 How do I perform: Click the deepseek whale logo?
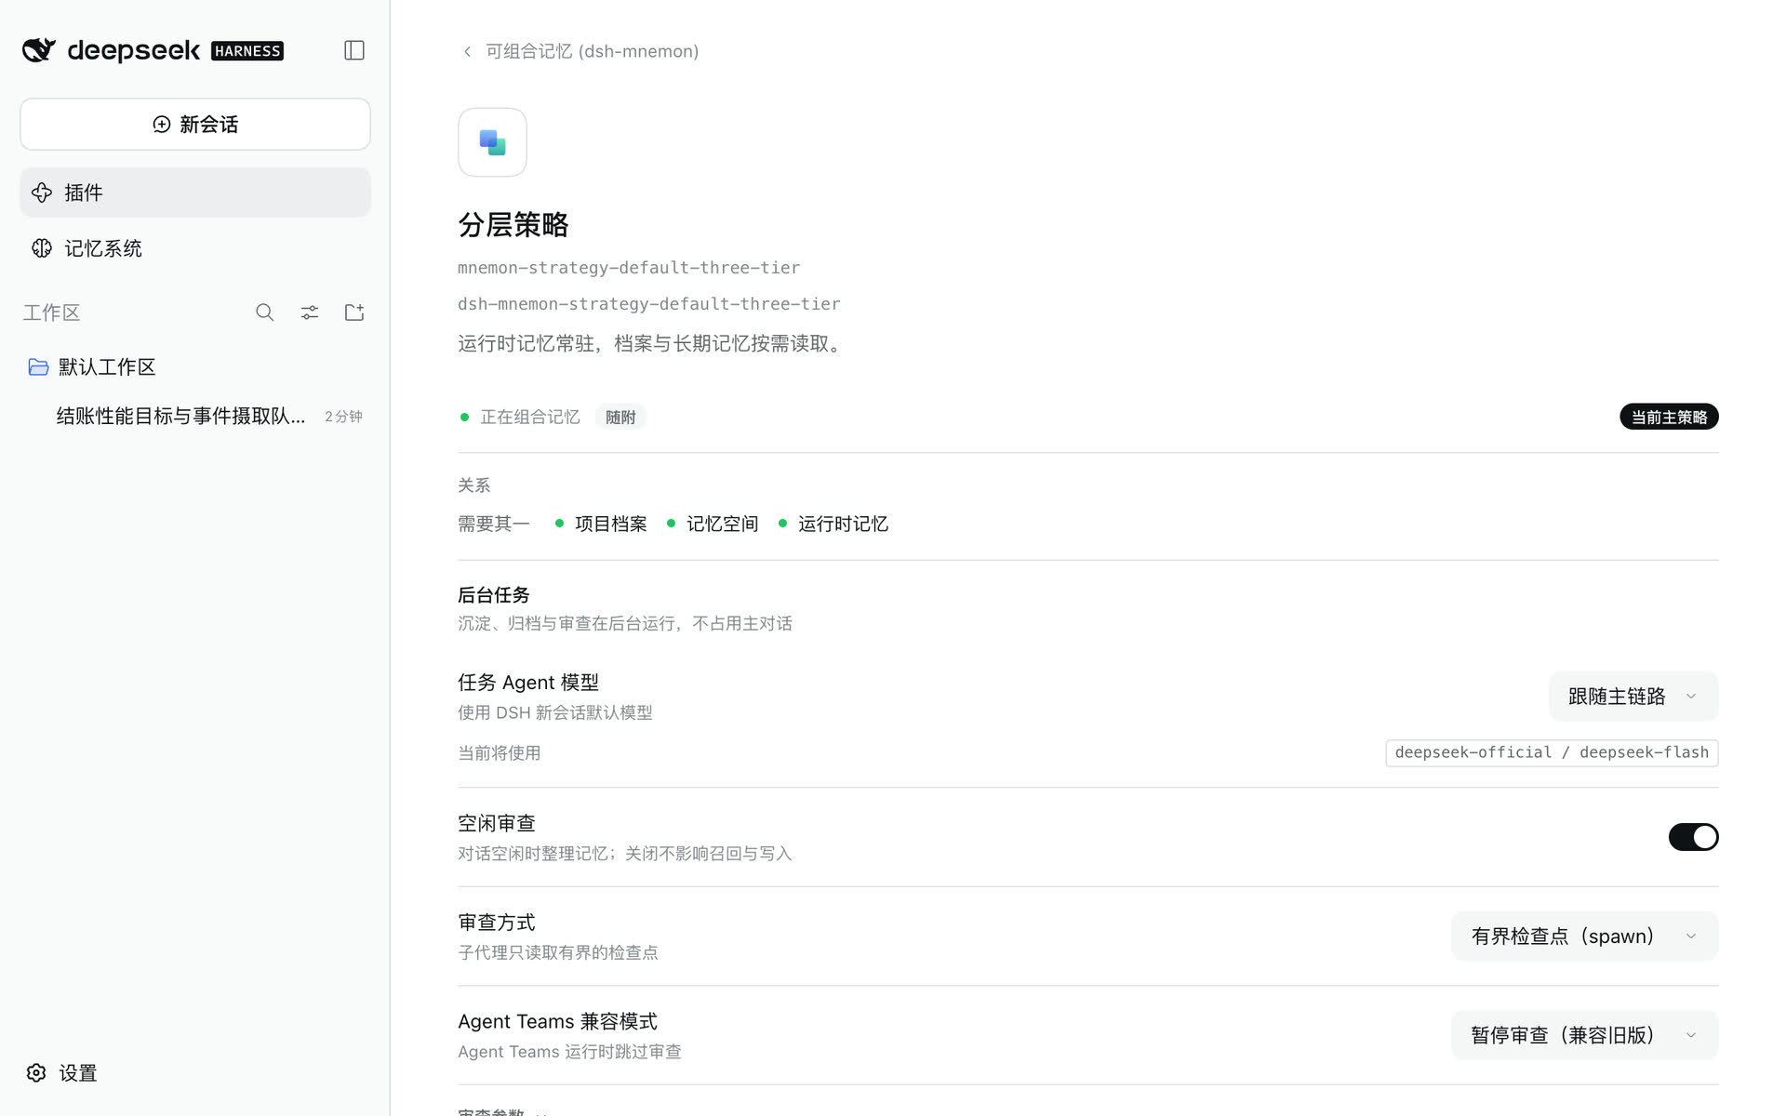pos(39,50)
